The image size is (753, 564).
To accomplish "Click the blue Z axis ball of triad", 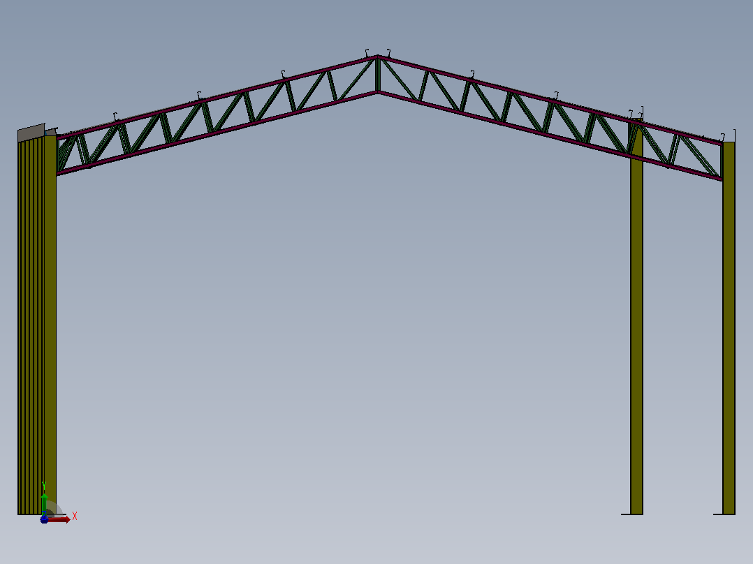I will 44,519.
